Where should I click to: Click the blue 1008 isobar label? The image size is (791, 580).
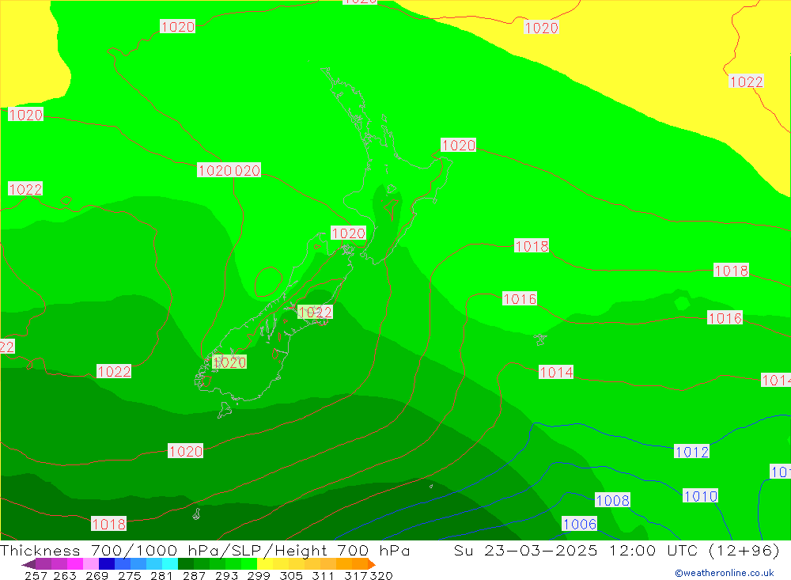(612, 500)
